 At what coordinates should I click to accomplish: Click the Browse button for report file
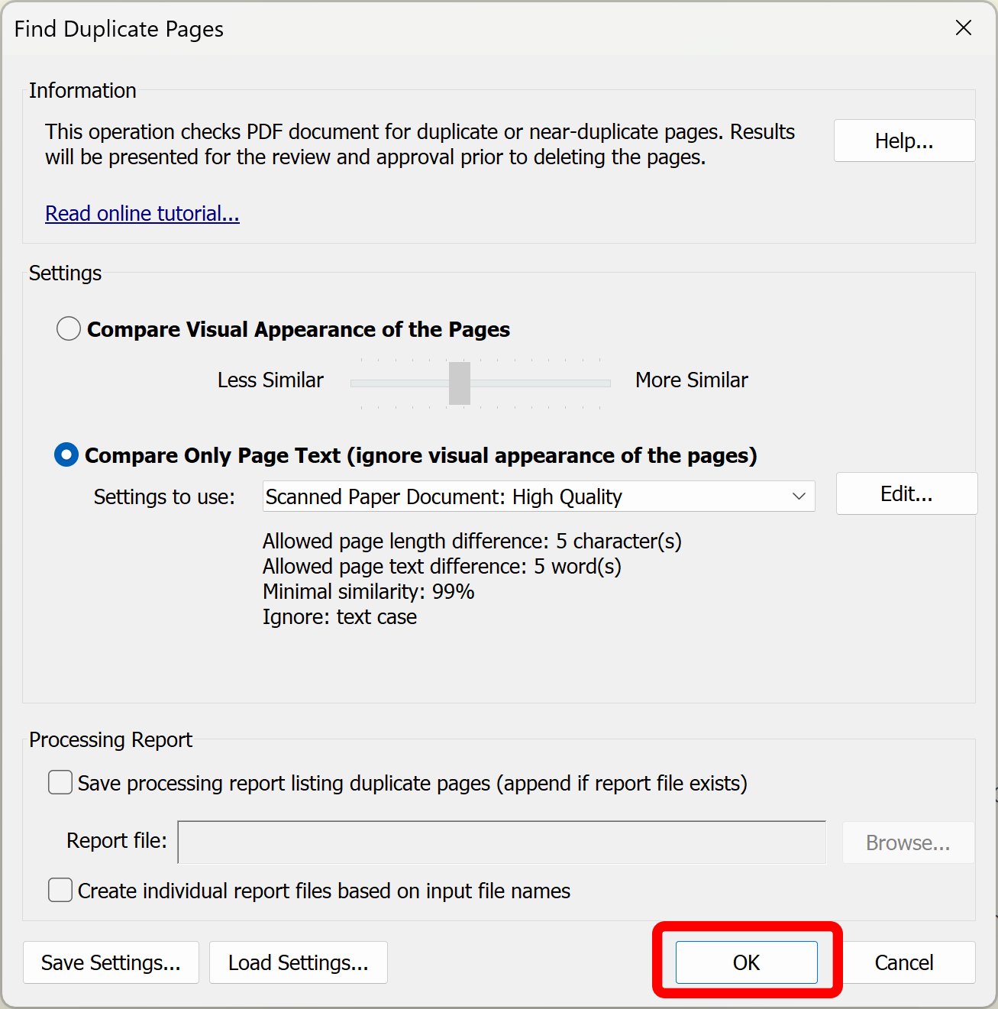[x=908, y=842]
